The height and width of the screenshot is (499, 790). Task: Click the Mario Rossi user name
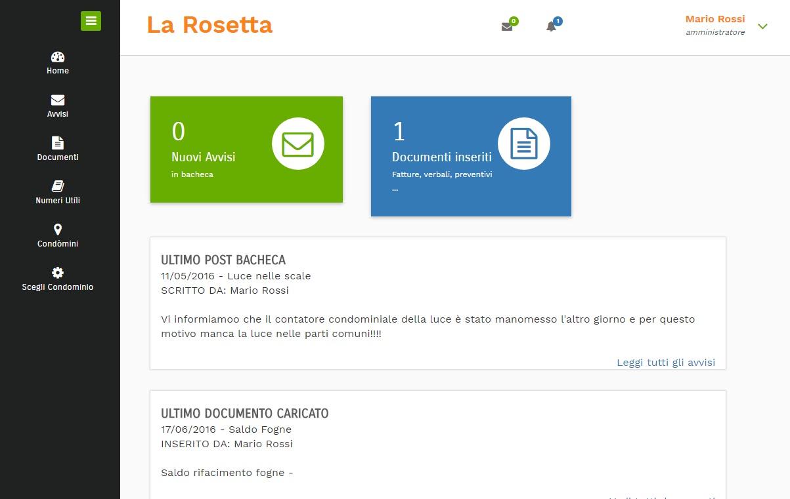tap(715, 19)
